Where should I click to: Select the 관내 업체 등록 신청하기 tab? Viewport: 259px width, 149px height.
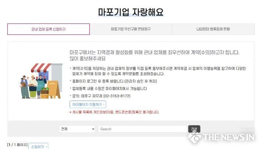point(49,29)
